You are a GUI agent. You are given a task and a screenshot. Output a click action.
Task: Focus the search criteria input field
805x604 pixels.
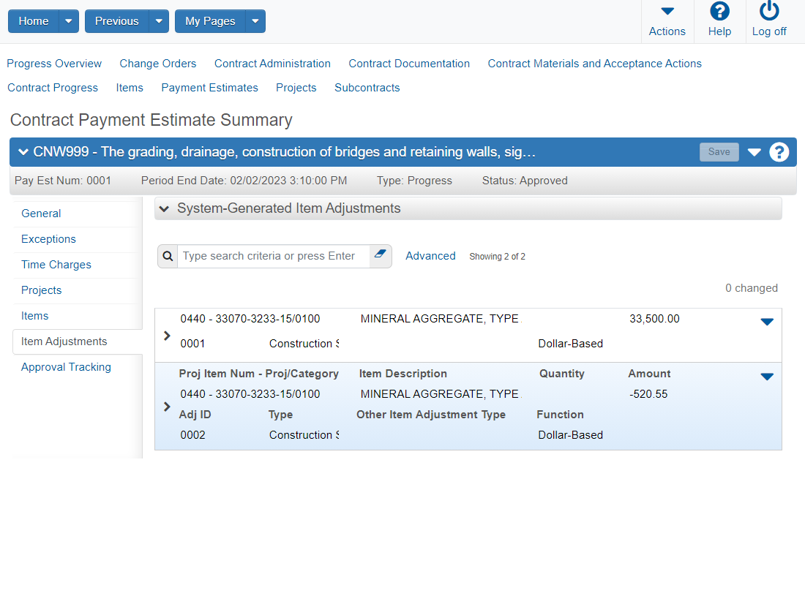[x=273, y=256]
